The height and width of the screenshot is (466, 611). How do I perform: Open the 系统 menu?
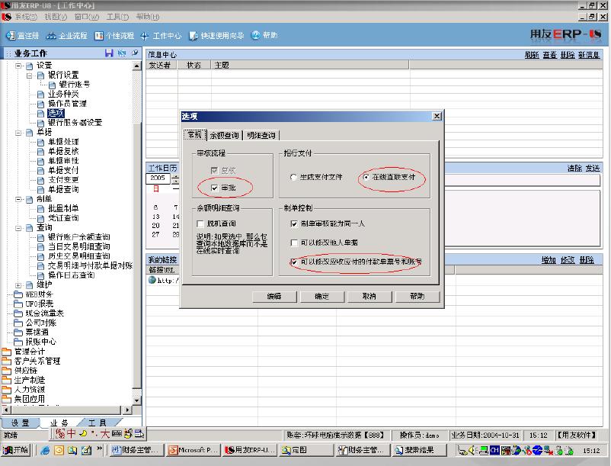click(x=26, y=17)
